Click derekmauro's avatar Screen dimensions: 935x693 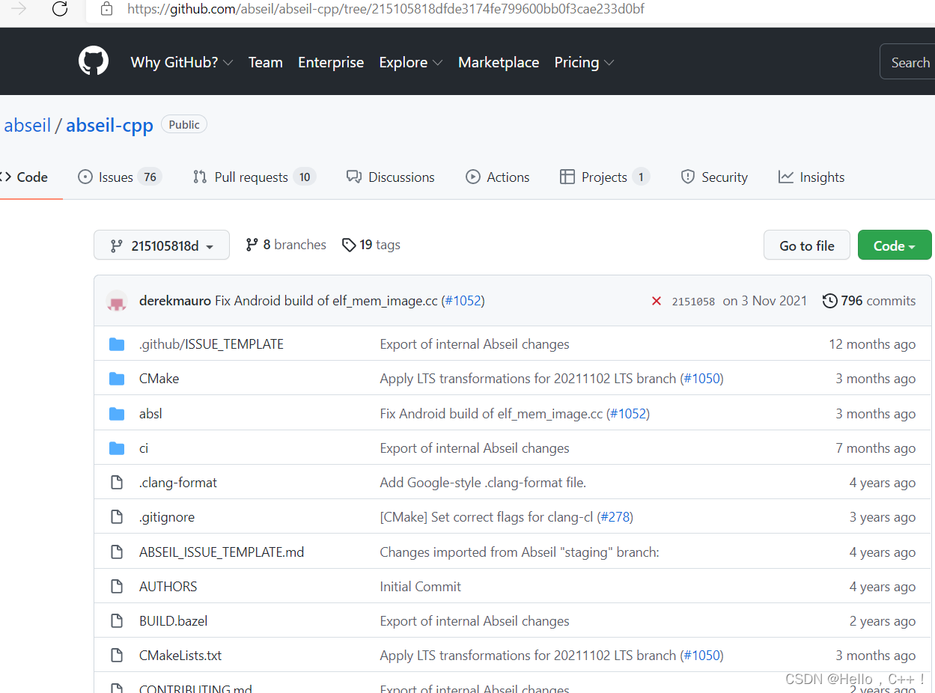pyautogui.click(x=117, y=301)
